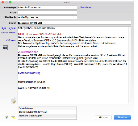Viewport: 138px width, 126px height.
Task: Focus the Empfänger recipient field
Action: tap(47, 7)
